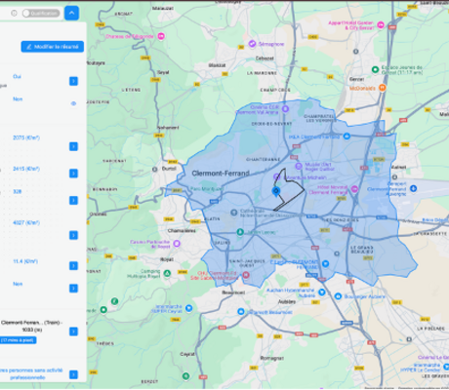The width and height of the screenshot is (449, 390).
Task: Toggle the Qualification switch
Action: 41,14
